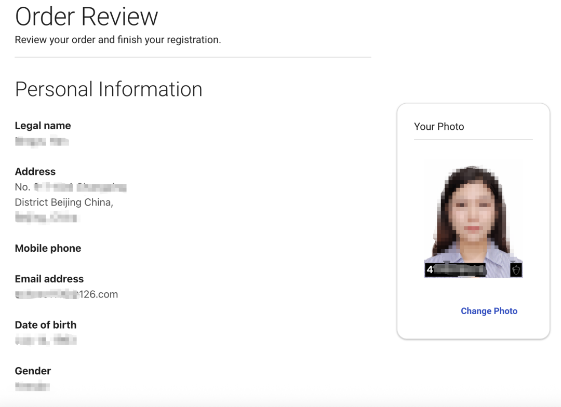Viewport: 561px width, 407px height.
Task: Click the Order Review page heading
Action: [x=86, y=16]
